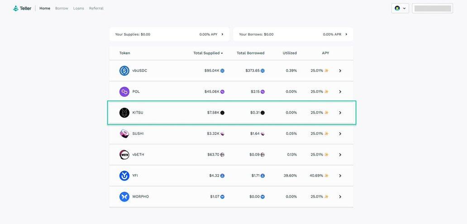
Task: Click the Total Borrowed column header
Action: [x=250, y=53]
